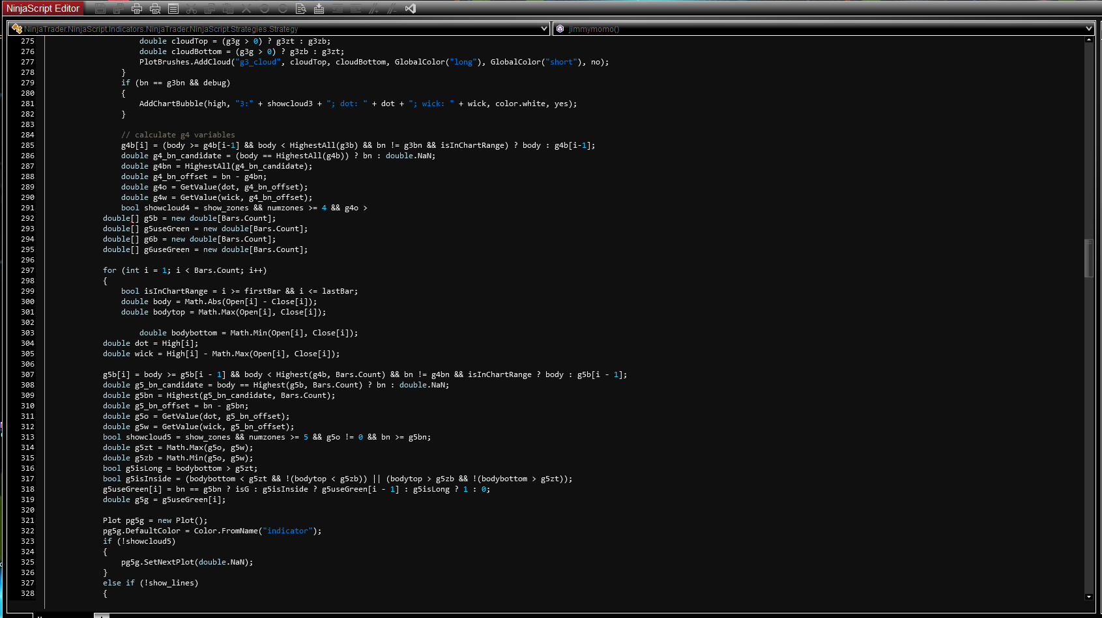The image size is (1102, 618).
Task: Select the NinjaScript Editor title tab
Action: [43, 8]
